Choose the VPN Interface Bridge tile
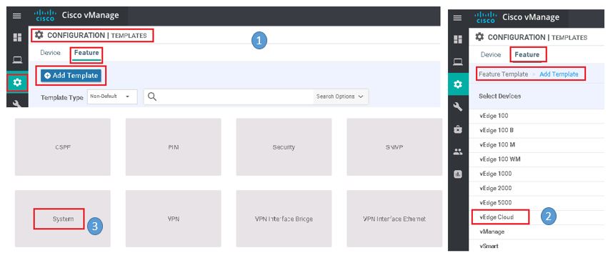The width and height of the screenshot is (608, 258). click(x=284, y=219)
